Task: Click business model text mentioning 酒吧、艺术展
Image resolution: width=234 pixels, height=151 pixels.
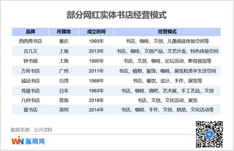Action: (x=167, y=91)
